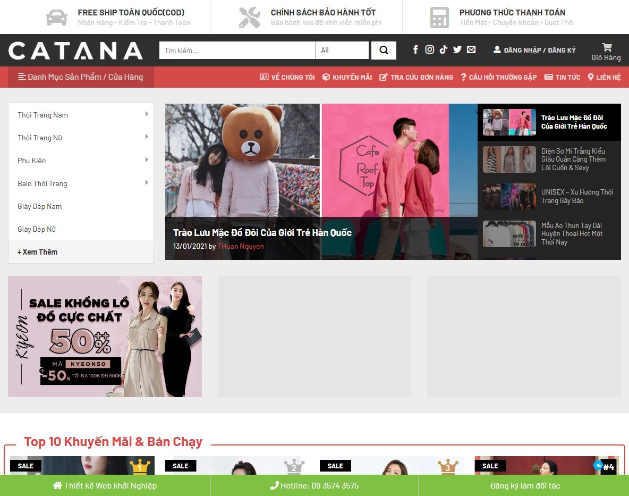This screenshot has height=496, width=629.
Task: Click Thiết kế Web khởi Nghiệp button
Action: click(105, 485)
